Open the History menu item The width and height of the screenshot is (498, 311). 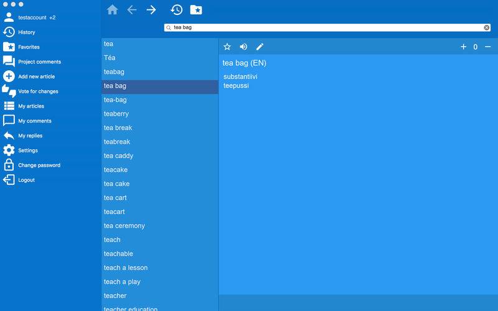pos(27,32)
